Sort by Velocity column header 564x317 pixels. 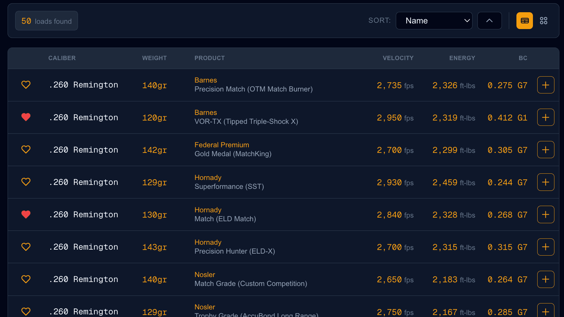point(398,58)
